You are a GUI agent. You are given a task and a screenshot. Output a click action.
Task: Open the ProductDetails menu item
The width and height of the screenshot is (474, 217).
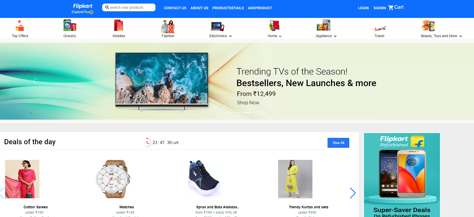[228, 8]
